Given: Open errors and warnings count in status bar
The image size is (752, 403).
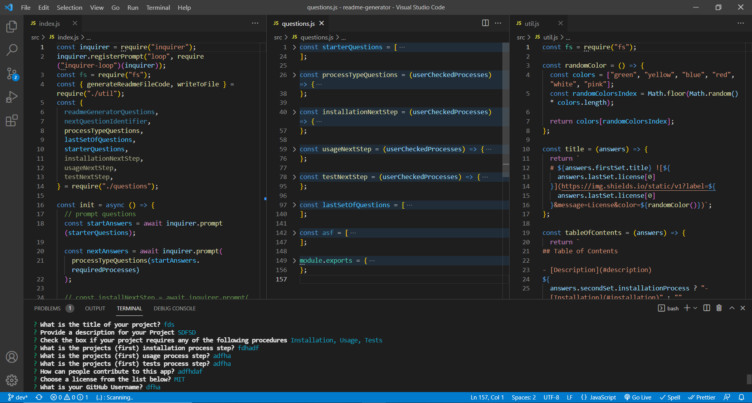Looking at the screenshot, I should (69, 398).
